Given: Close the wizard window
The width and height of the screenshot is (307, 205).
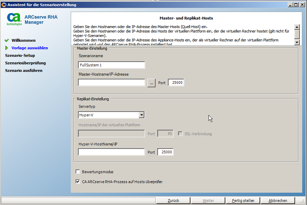Looking at the screenshot, I should (x=302, y=5).
